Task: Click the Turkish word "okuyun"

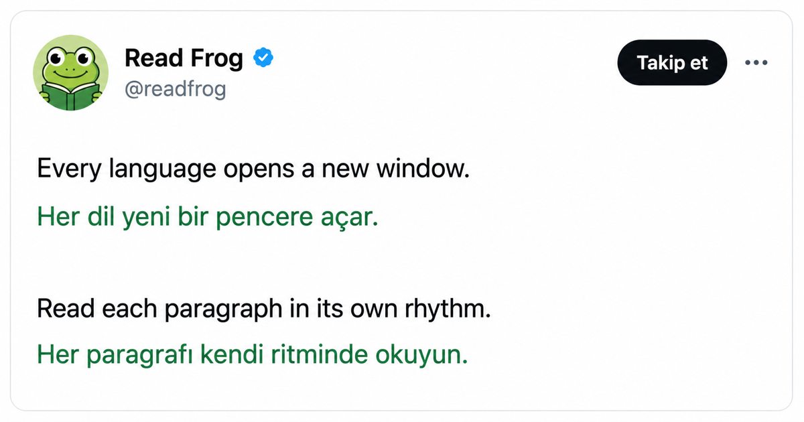Action: pyautogui.click(x=417, y=356)
